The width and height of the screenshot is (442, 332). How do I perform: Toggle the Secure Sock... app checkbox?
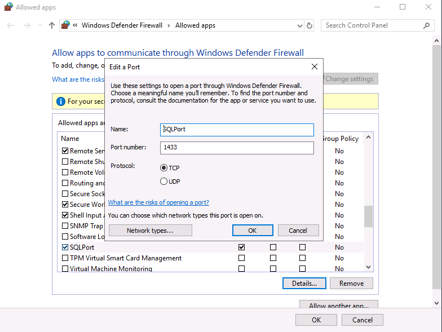(x=65, y=194)
